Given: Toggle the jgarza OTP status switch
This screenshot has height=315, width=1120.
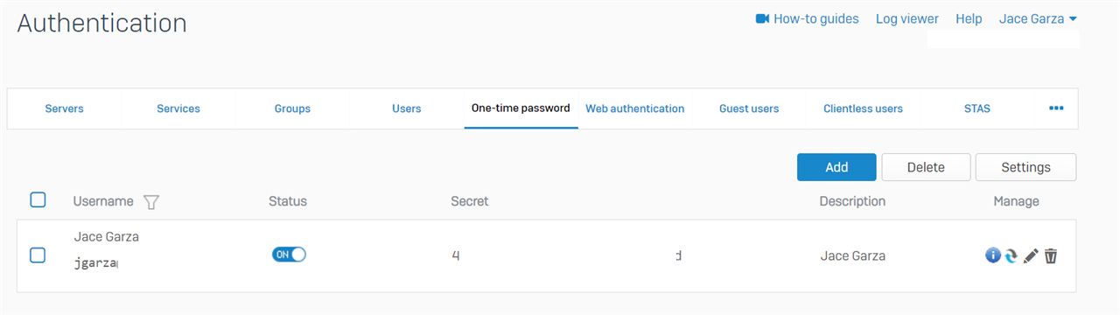Looking at the screenshot, I should point(289,255).
